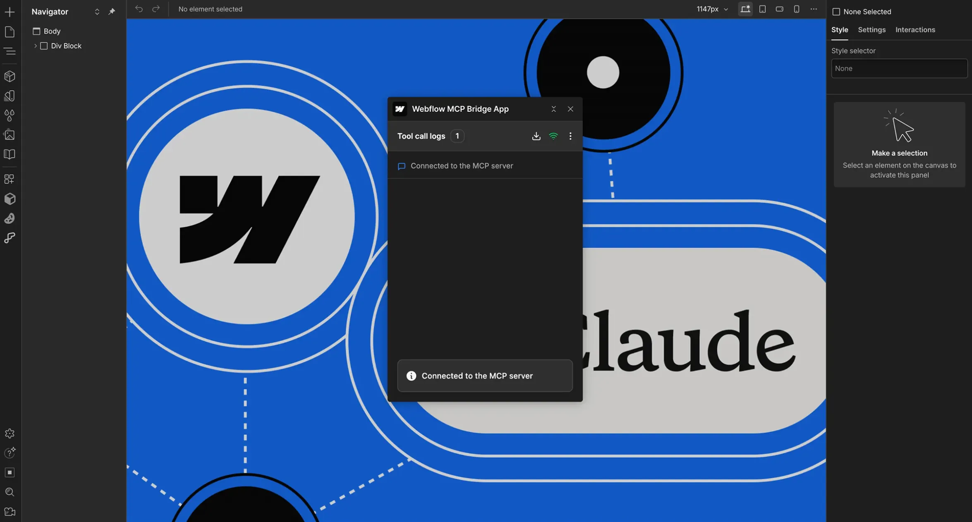Open the MCP Bridge three-dot menu

click(x=570, y=136)
